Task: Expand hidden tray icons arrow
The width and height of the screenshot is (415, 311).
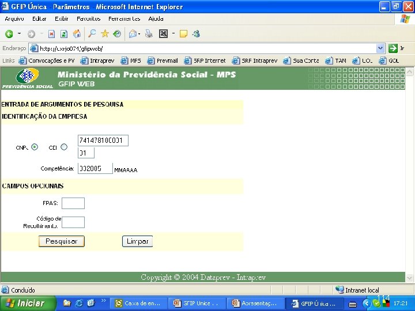Action: (367, 304)
